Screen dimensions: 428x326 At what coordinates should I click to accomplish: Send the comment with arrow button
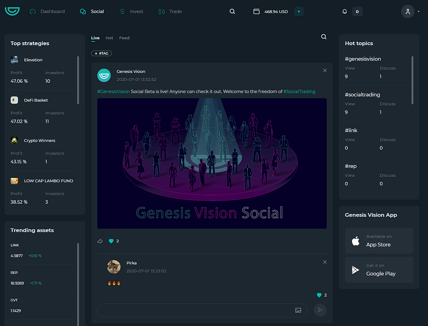[320, 310]
